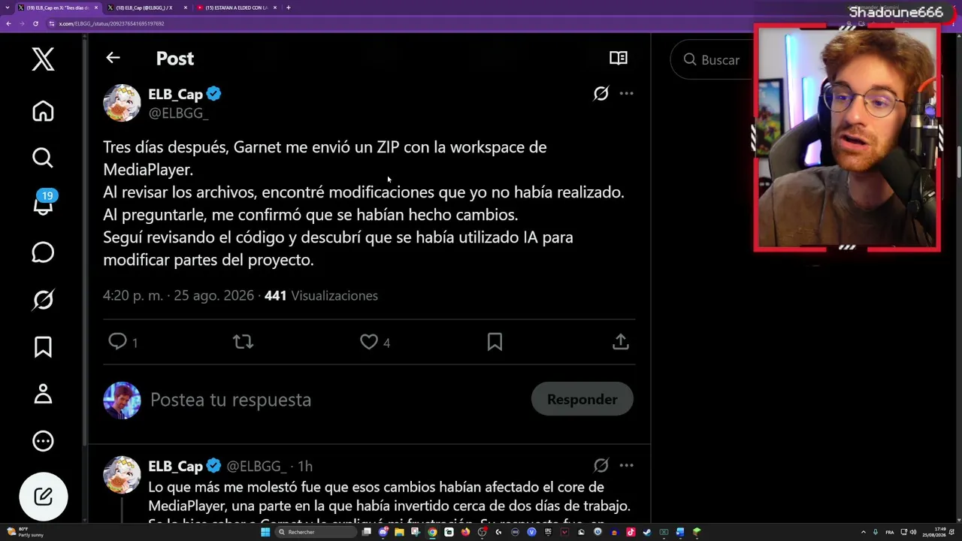Screen dimensions: 962x541
Task: Bookmark the main post
Action: pyautogui.click(x=495, y=343)
